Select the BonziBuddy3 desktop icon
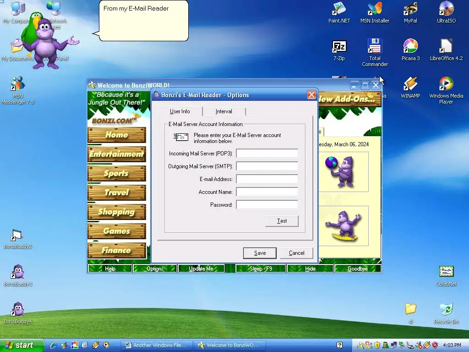This screenshot has width=469, height=352. (x=18, y=275)
